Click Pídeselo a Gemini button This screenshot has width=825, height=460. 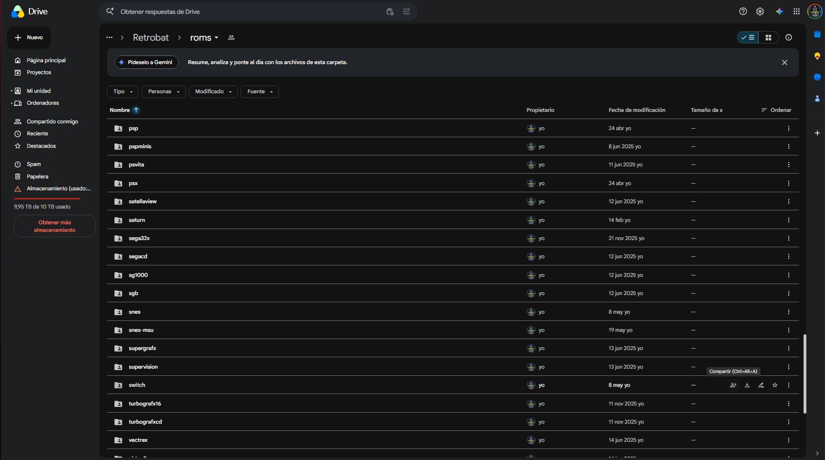tap(147, 62)
